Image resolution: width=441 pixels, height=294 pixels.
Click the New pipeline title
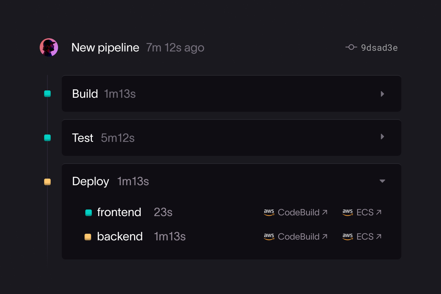click(x=105, y=47)
